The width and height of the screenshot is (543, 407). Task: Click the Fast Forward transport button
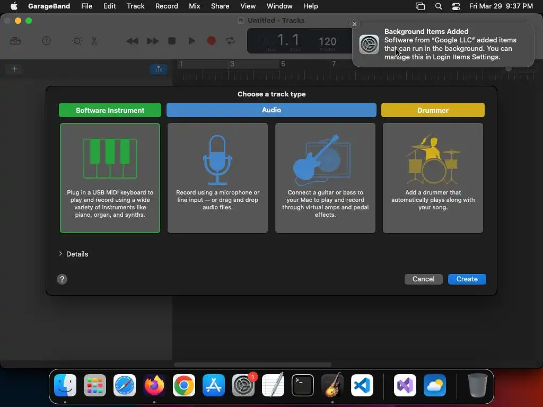(152, 41)
